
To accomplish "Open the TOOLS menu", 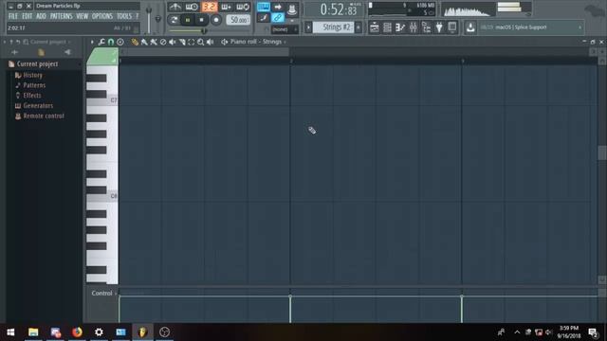I will click(124, 16).
